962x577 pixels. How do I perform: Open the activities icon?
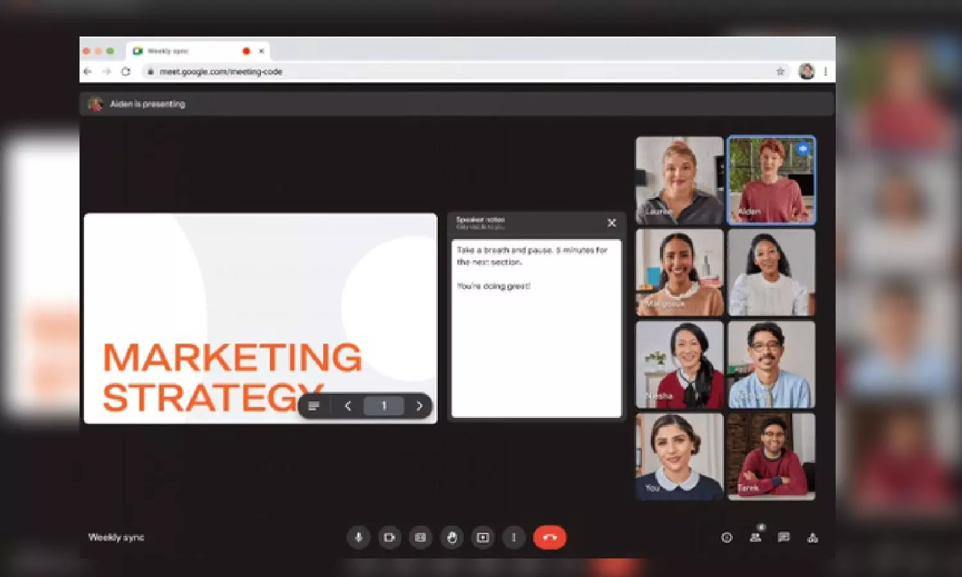(813, 538)
